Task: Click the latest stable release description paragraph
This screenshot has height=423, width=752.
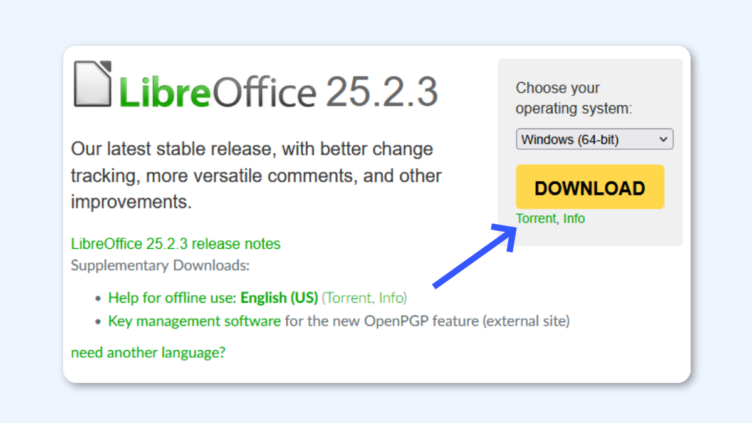Action: [256, 175]
